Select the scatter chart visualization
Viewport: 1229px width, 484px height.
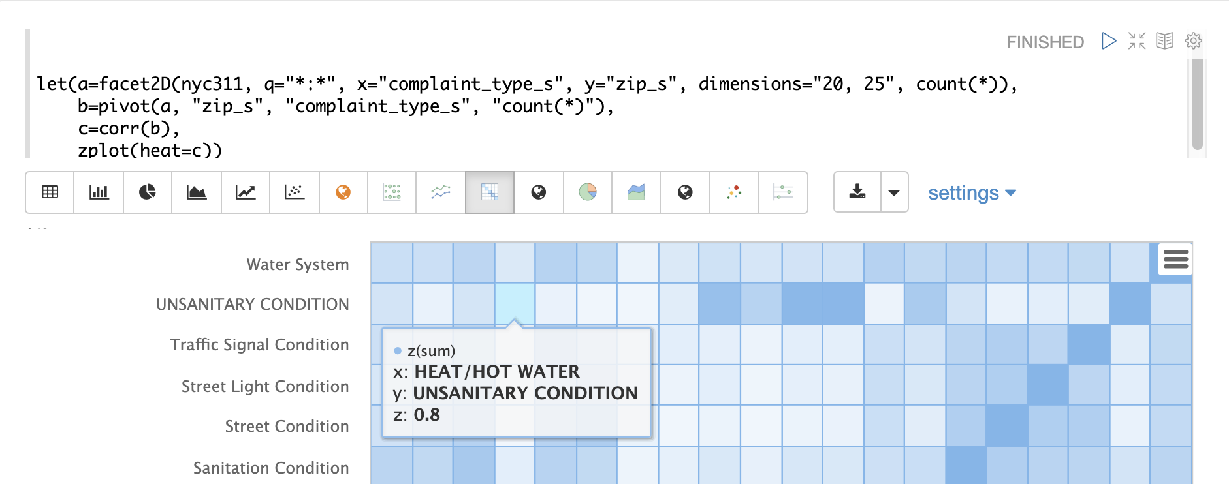(295, 192)
